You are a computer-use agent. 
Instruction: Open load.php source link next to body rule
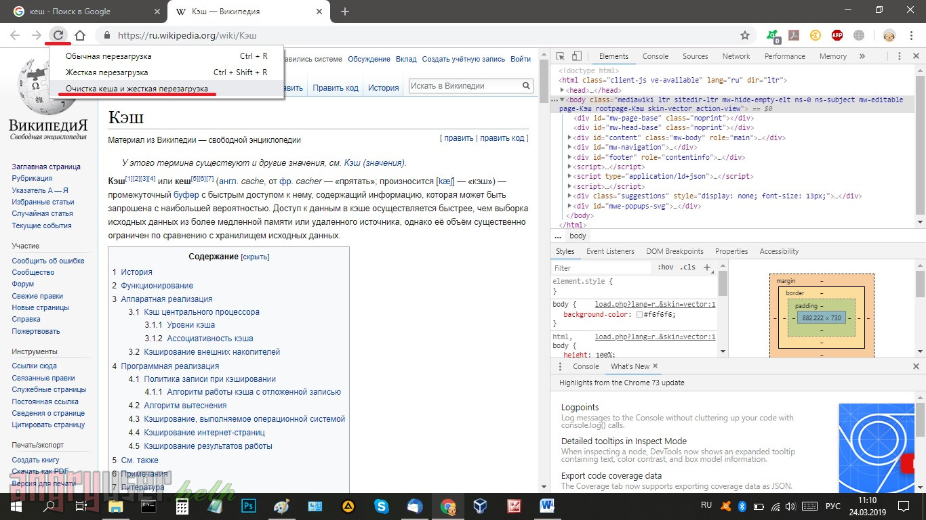[x=655, y=305]
